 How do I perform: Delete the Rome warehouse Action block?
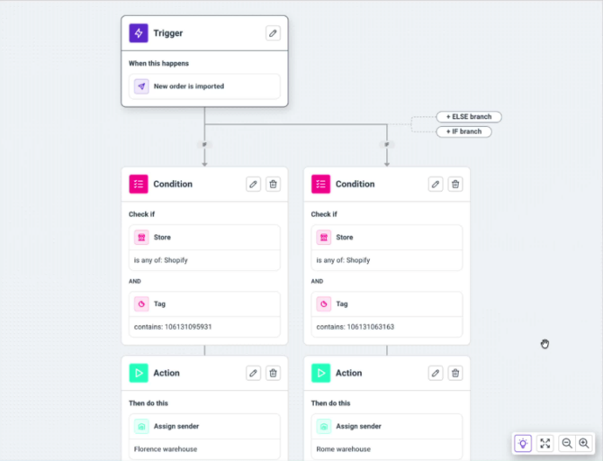coord(455,373)
